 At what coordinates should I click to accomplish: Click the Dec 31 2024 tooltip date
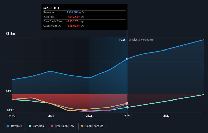[51, 8]
